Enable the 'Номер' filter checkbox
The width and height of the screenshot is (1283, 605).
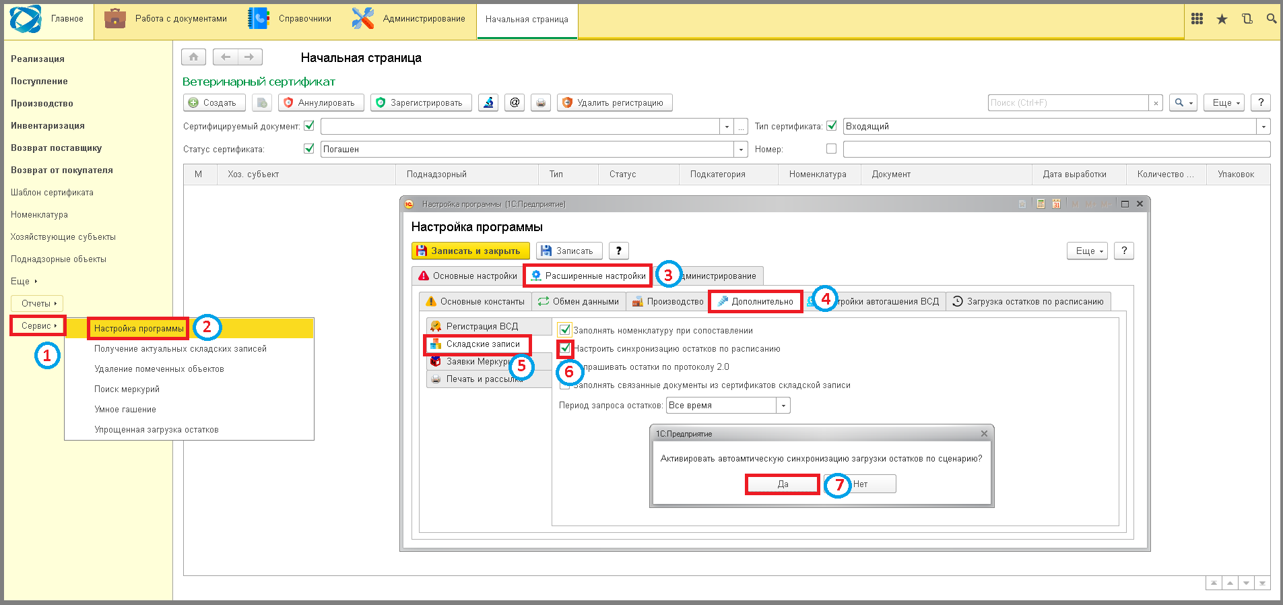click(831, 149)
